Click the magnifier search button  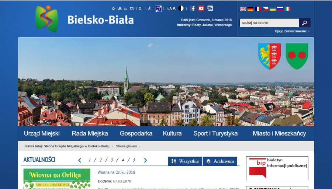click(x=304, y=23)
